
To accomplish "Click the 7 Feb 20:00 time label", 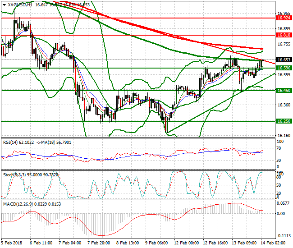I will click(x=99, y=243).
